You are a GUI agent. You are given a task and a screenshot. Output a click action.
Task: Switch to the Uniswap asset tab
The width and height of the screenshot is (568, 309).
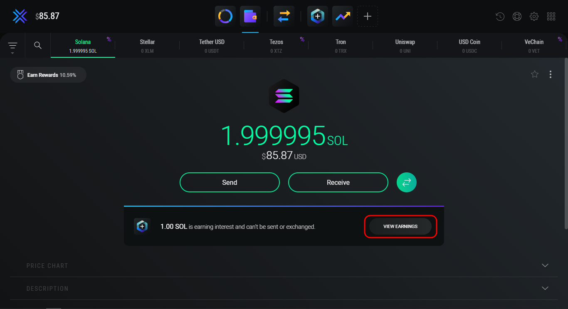405,46
